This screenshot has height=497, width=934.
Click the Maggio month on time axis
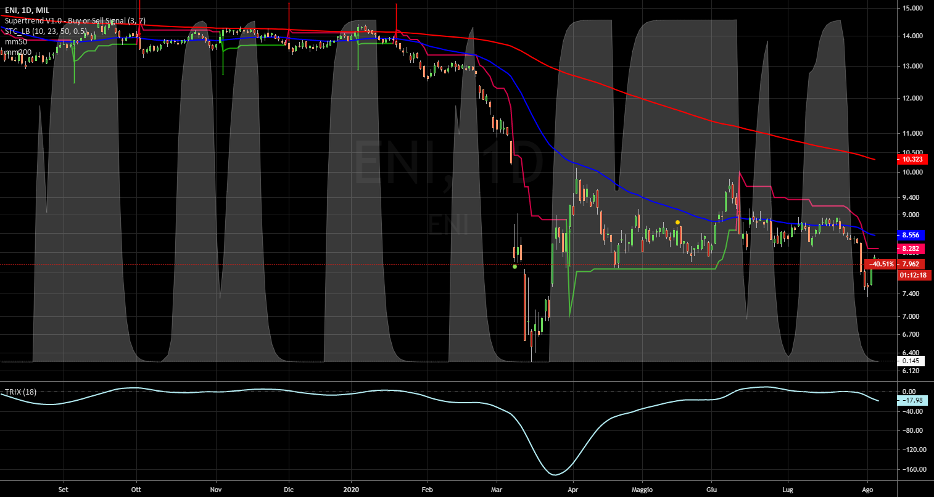click(642, 490)
